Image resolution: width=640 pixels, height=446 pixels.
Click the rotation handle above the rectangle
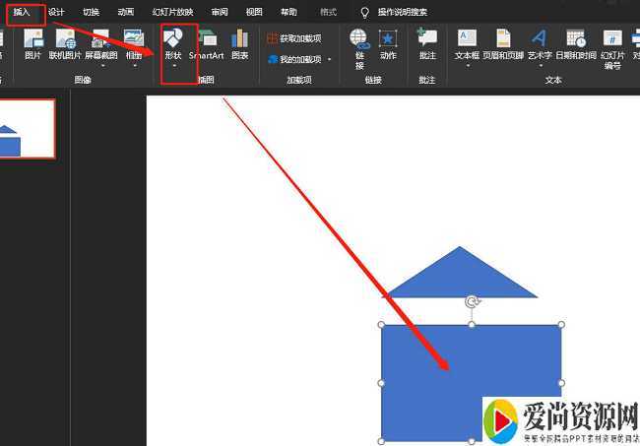(x=472, y=302)
